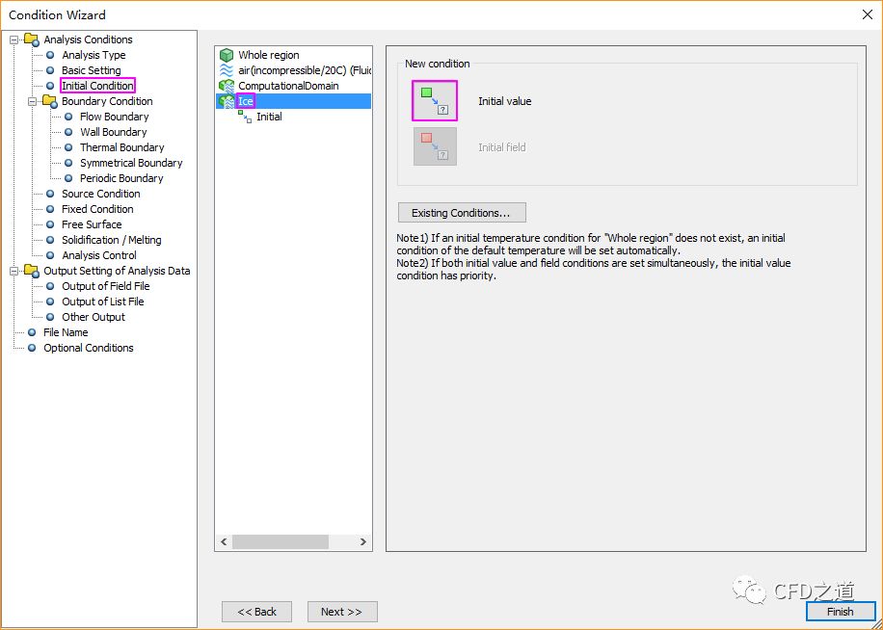This screenshot has height=630, width=883.
Task: Click the Existing Conditions... button
Action: point(462,213)
